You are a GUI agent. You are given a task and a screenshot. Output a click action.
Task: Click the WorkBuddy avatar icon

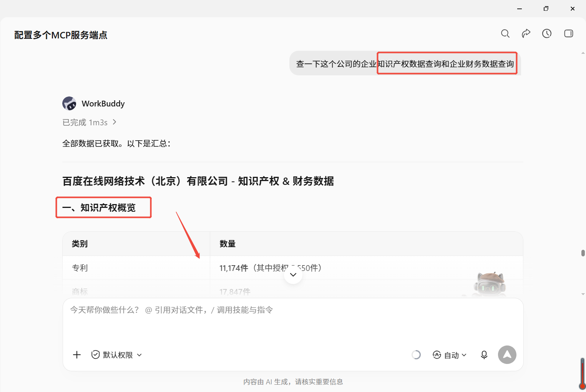pos(69,103)
